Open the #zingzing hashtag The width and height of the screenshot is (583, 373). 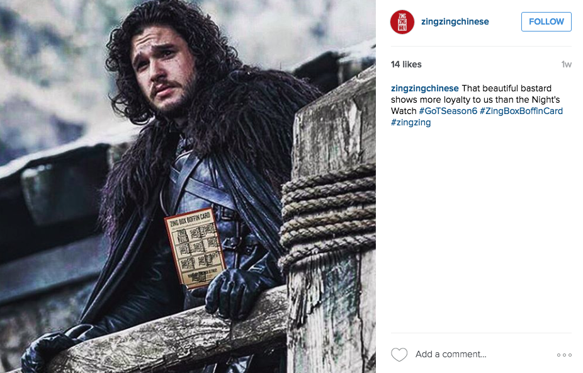tap(411, 122)
